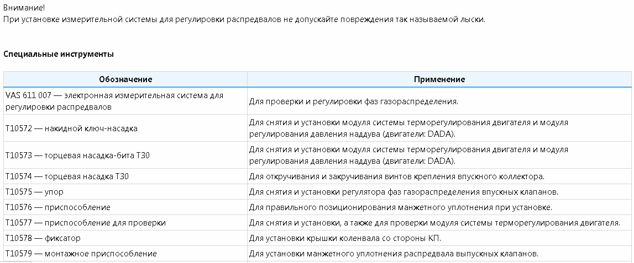Select the T10579 монтажное приспособление cell
The width and height of the screenshot is (634, 263).
[81, 254]
